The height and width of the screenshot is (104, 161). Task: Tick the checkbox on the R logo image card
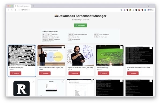coord(33,81)
